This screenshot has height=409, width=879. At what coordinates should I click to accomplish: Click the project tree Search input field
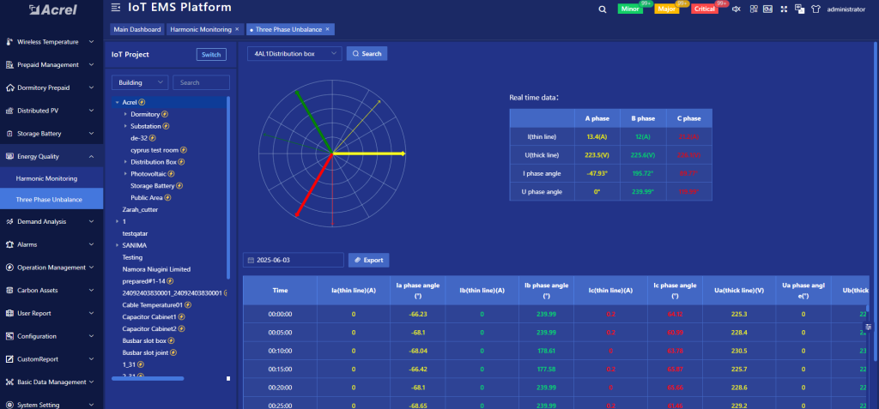tap(201, 82)
